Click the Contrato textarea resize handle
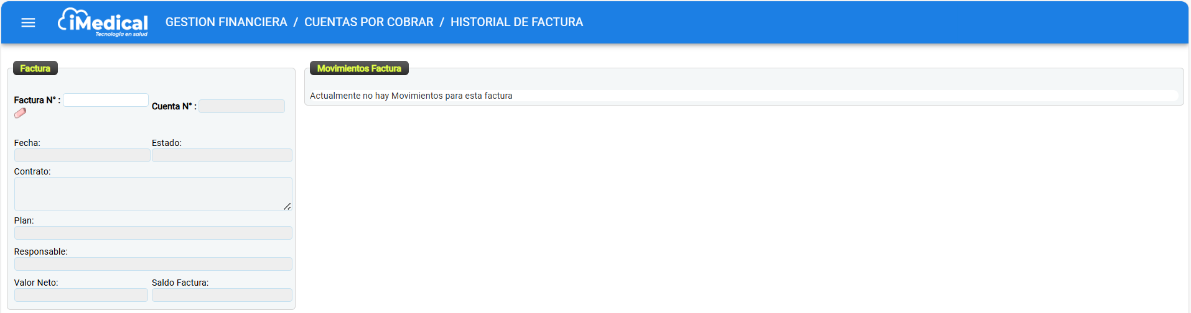1191x313 pixels. pyautogui.click(x=287, y=206)
